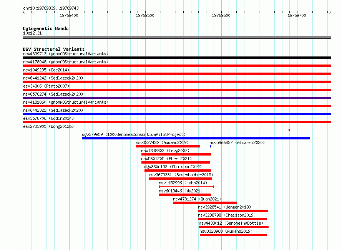The image size is (342, 250).
Task: Open the nsv1049295 (Coe2014) label
Action: click(46, 70)
